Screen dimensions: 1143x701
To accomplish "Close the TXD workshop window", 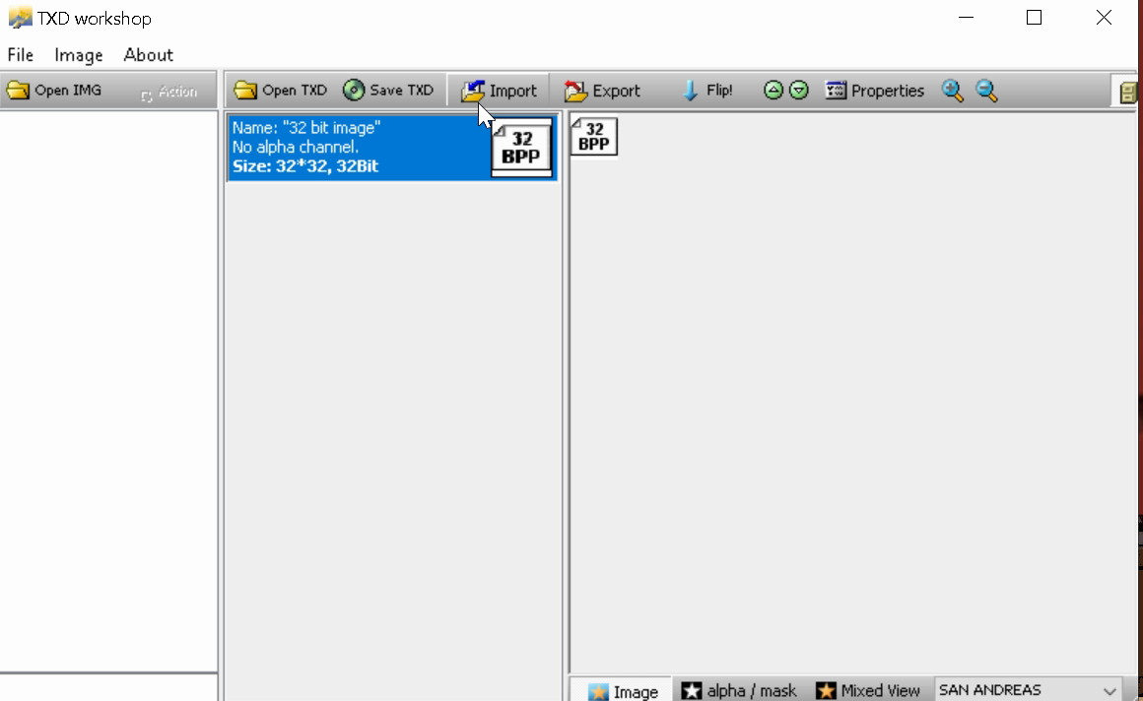I will pos(1104,18).
